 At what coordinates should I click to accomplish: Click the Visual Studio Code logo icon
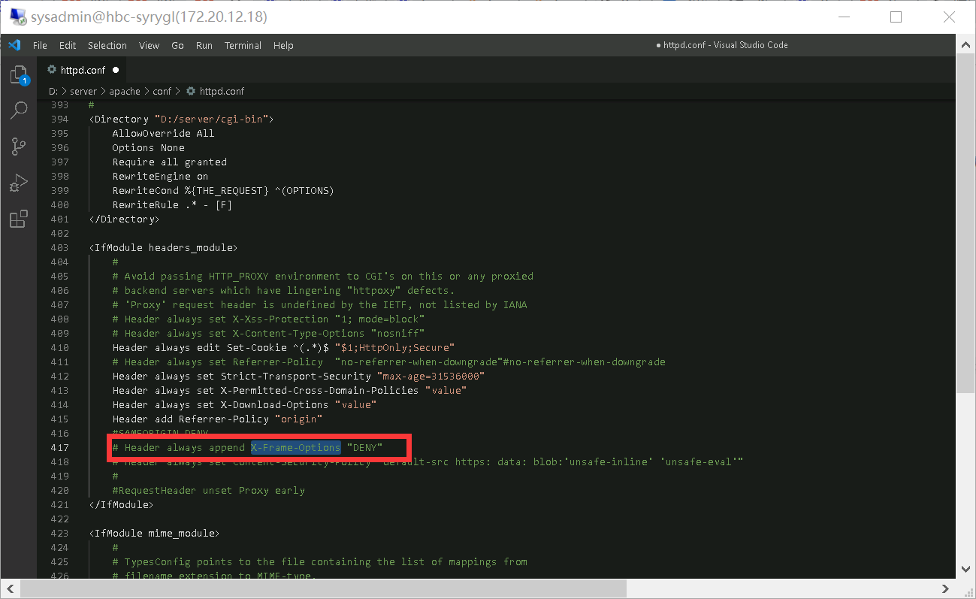tap(14, 45)
